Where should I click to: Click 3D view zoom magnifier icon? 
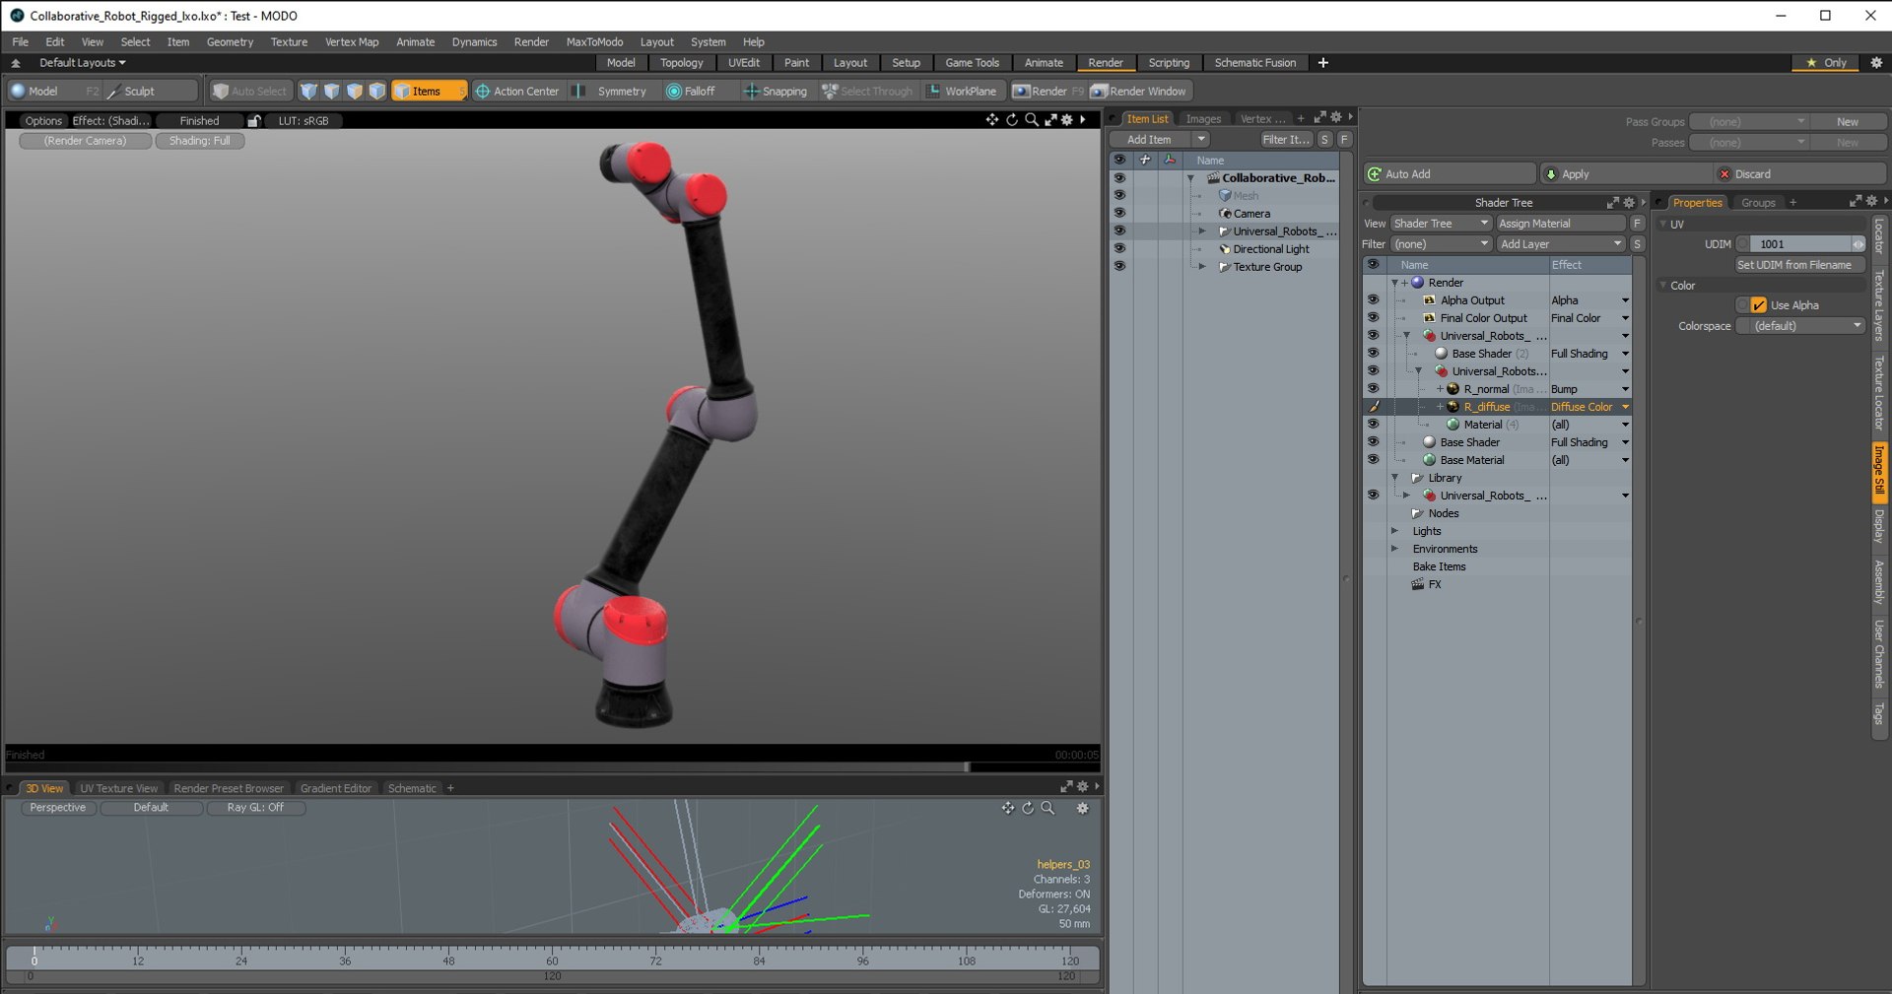point(1047,808)
